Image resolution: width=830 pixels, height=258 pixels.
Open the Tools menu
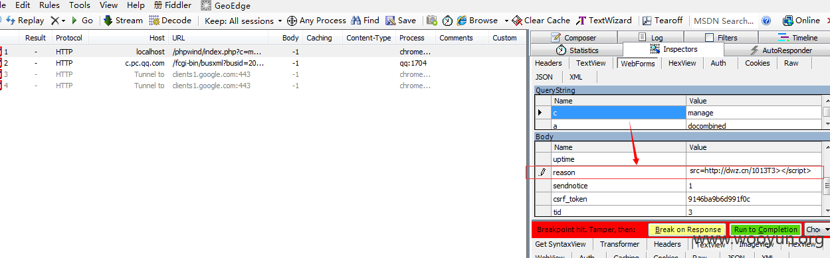point(80,5)
